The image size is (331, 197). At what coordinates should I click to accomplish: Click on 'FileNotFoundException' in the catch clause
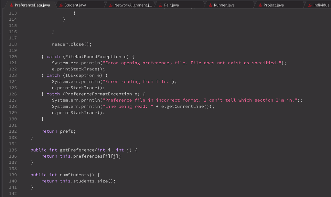93,57
